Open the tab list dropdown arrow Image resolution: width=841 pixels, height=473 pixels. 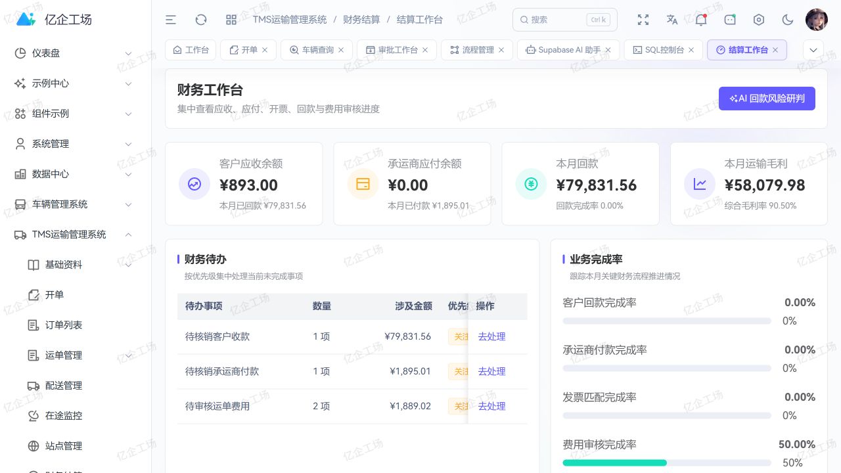813,50
